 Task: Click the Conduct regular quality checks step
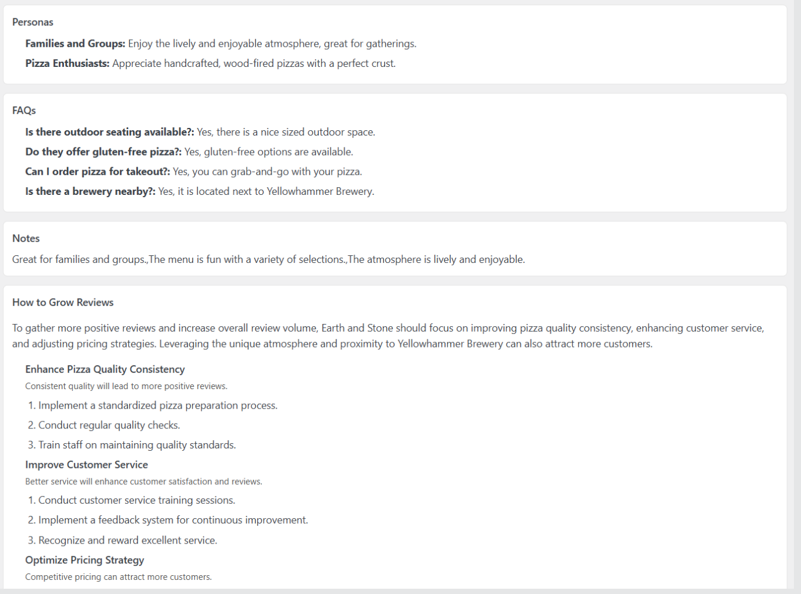coord(109,426)
